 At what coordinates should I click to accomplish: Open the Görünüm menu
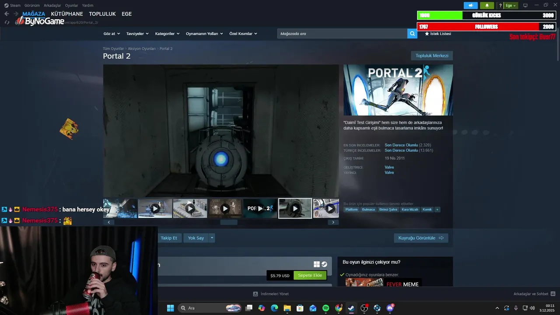[32, 5]
